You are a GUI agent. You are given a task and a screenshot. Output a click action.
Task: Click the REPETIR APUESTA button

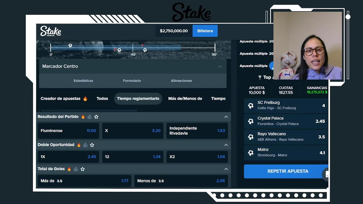coord(286,171)
